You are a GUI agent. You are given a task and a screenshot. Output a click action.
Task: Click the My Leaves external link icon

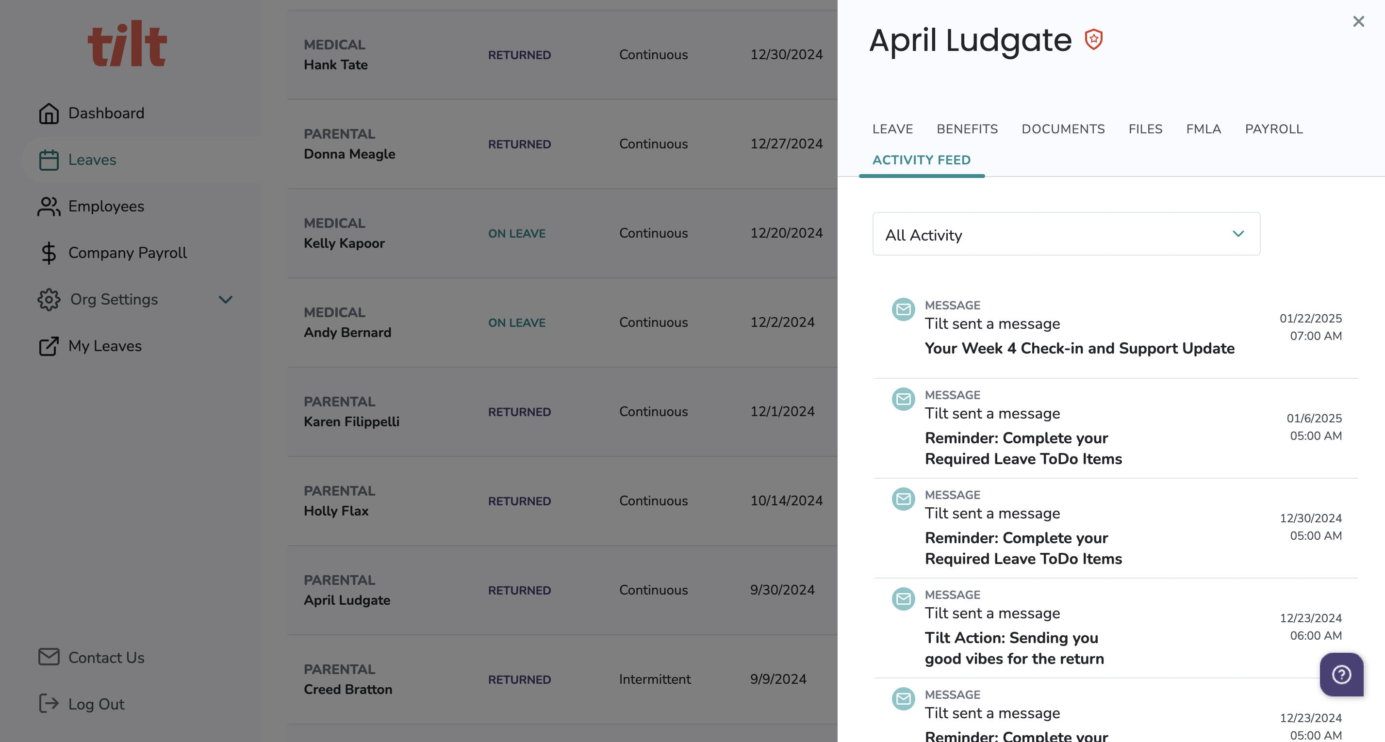(49, 346)
